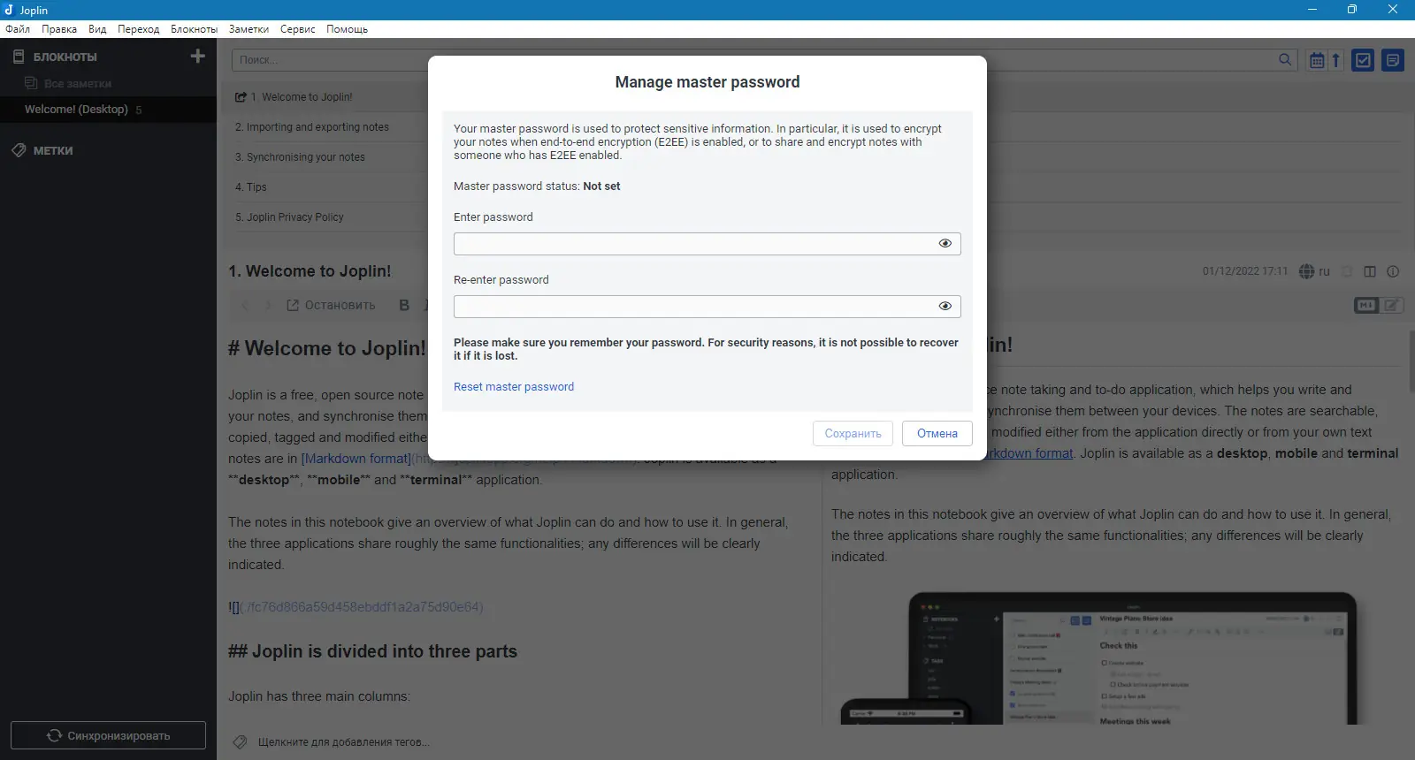1415x760 pixels.
Task: Click the search magnifier icon
Action: [1285, 59]
